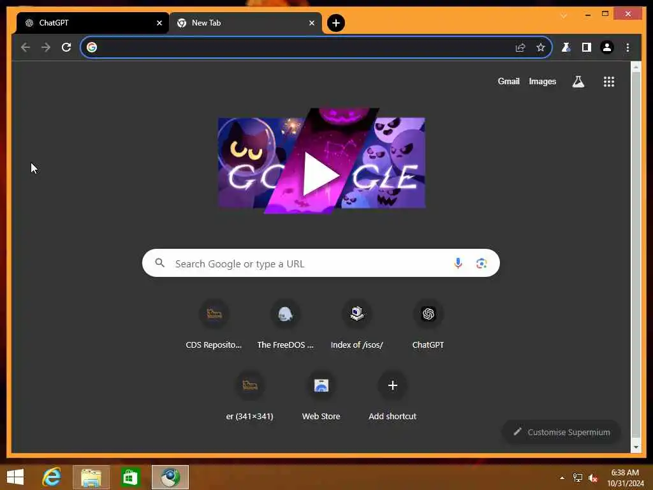This screenshot has height=490, width=653.
Task: Open the muted volume tray icon
Action: pos(593,478)
